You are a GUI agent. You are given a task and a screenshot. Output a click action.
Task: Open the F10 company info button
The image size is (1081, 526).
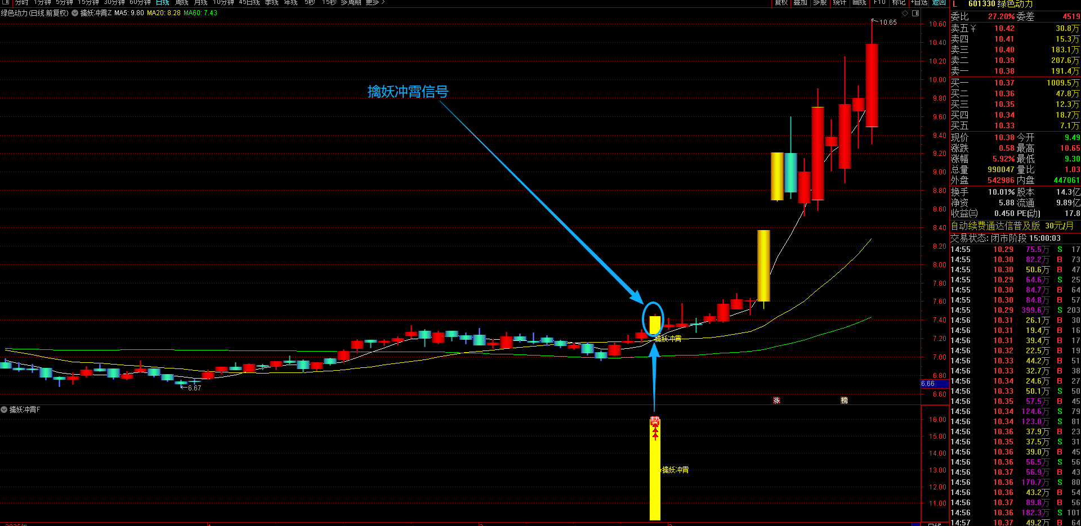point(879,2)
